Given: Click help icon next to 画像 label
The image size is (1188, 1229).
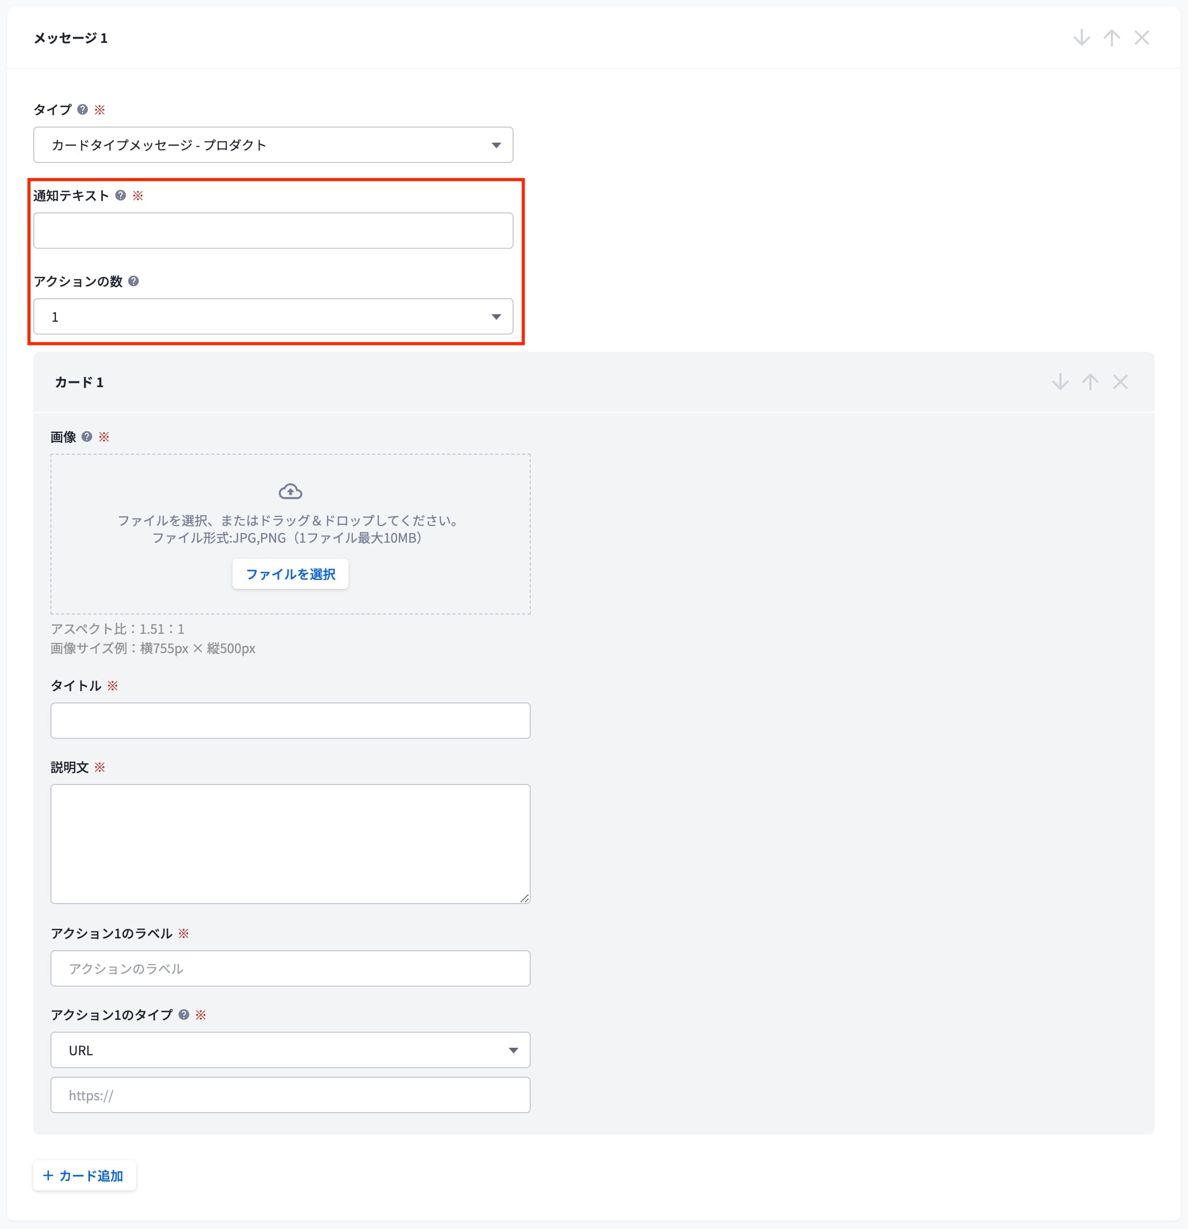Looking at the screenshot, I should click(87, 436).
